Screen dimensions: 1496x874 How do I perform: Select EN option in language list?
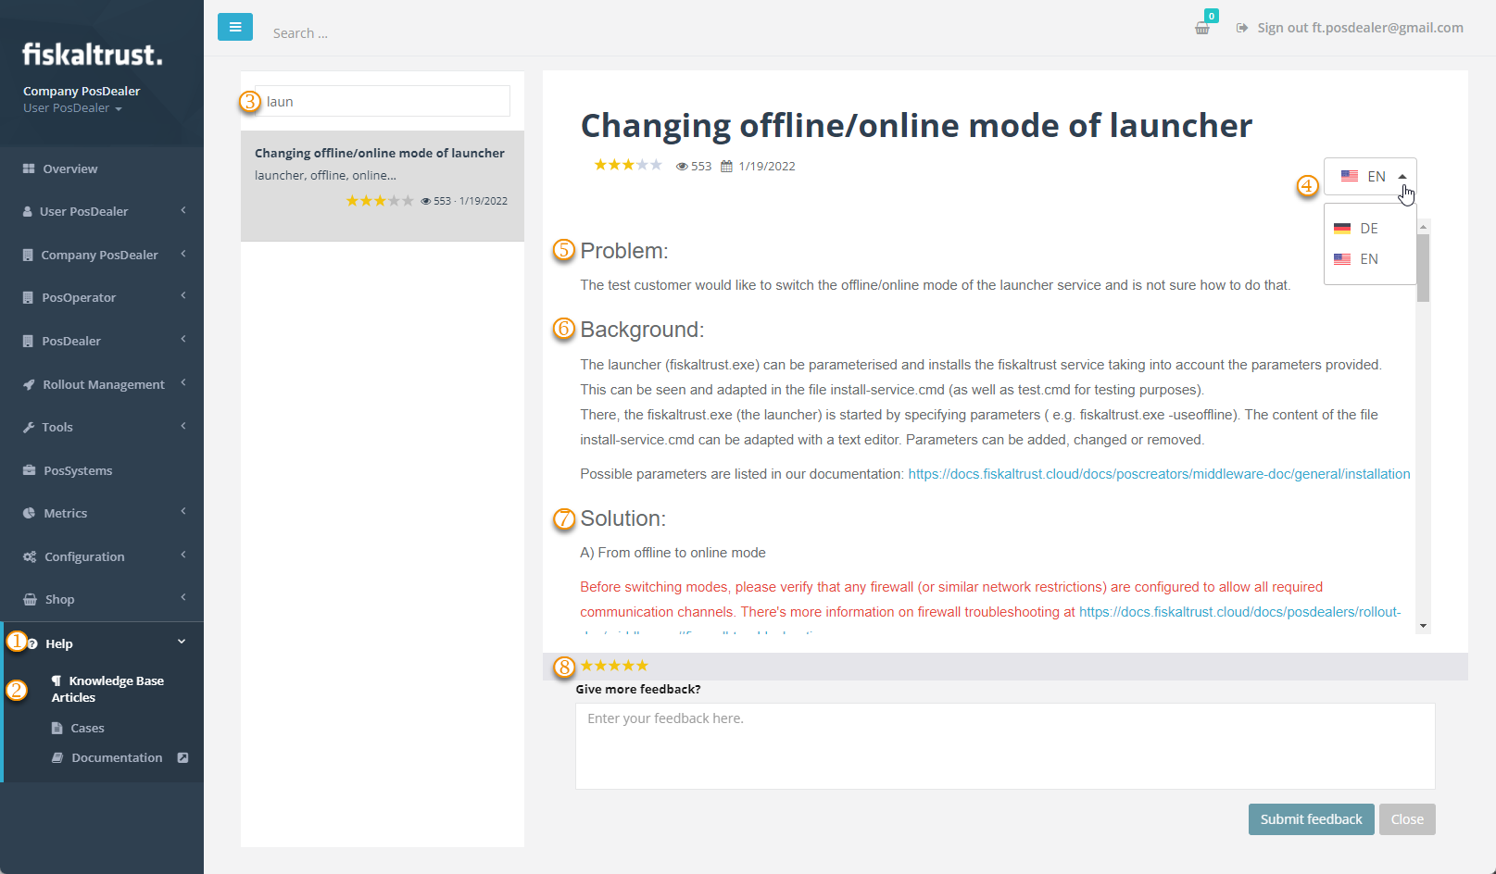[1370, 259]
